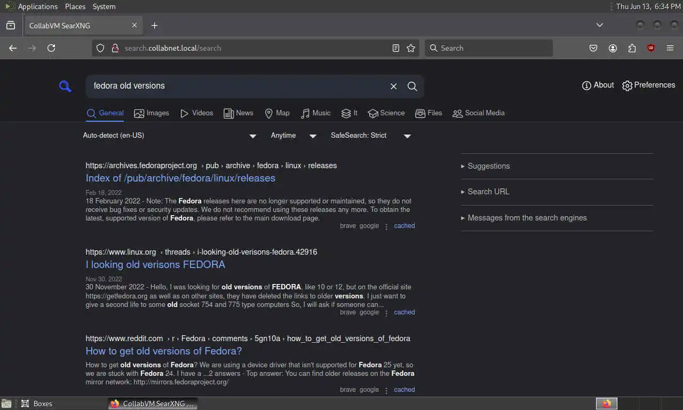The height and width of the screenshot is (410, 683).
Task: Open the Firefox hamburger menu
Action: pyautogui.click(x=670, y=48)
